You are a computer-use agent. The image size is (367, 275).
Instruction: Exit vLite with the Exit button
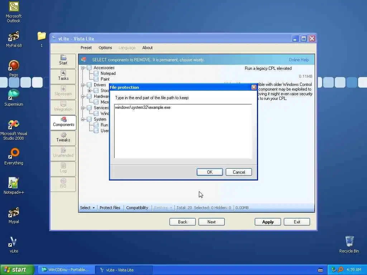[x=297, y=222]
